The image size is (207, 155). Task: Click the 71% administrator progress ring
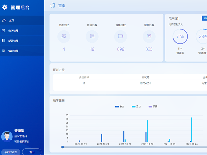tap(180, 37)
